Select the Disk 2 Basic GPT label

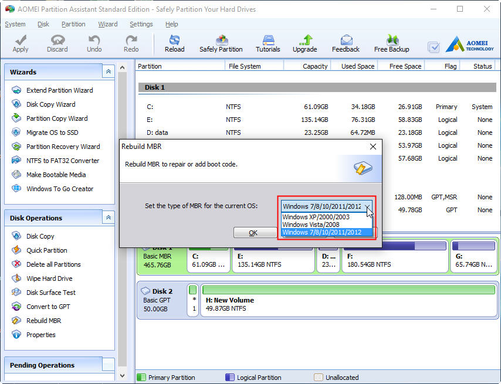[161, 300]
